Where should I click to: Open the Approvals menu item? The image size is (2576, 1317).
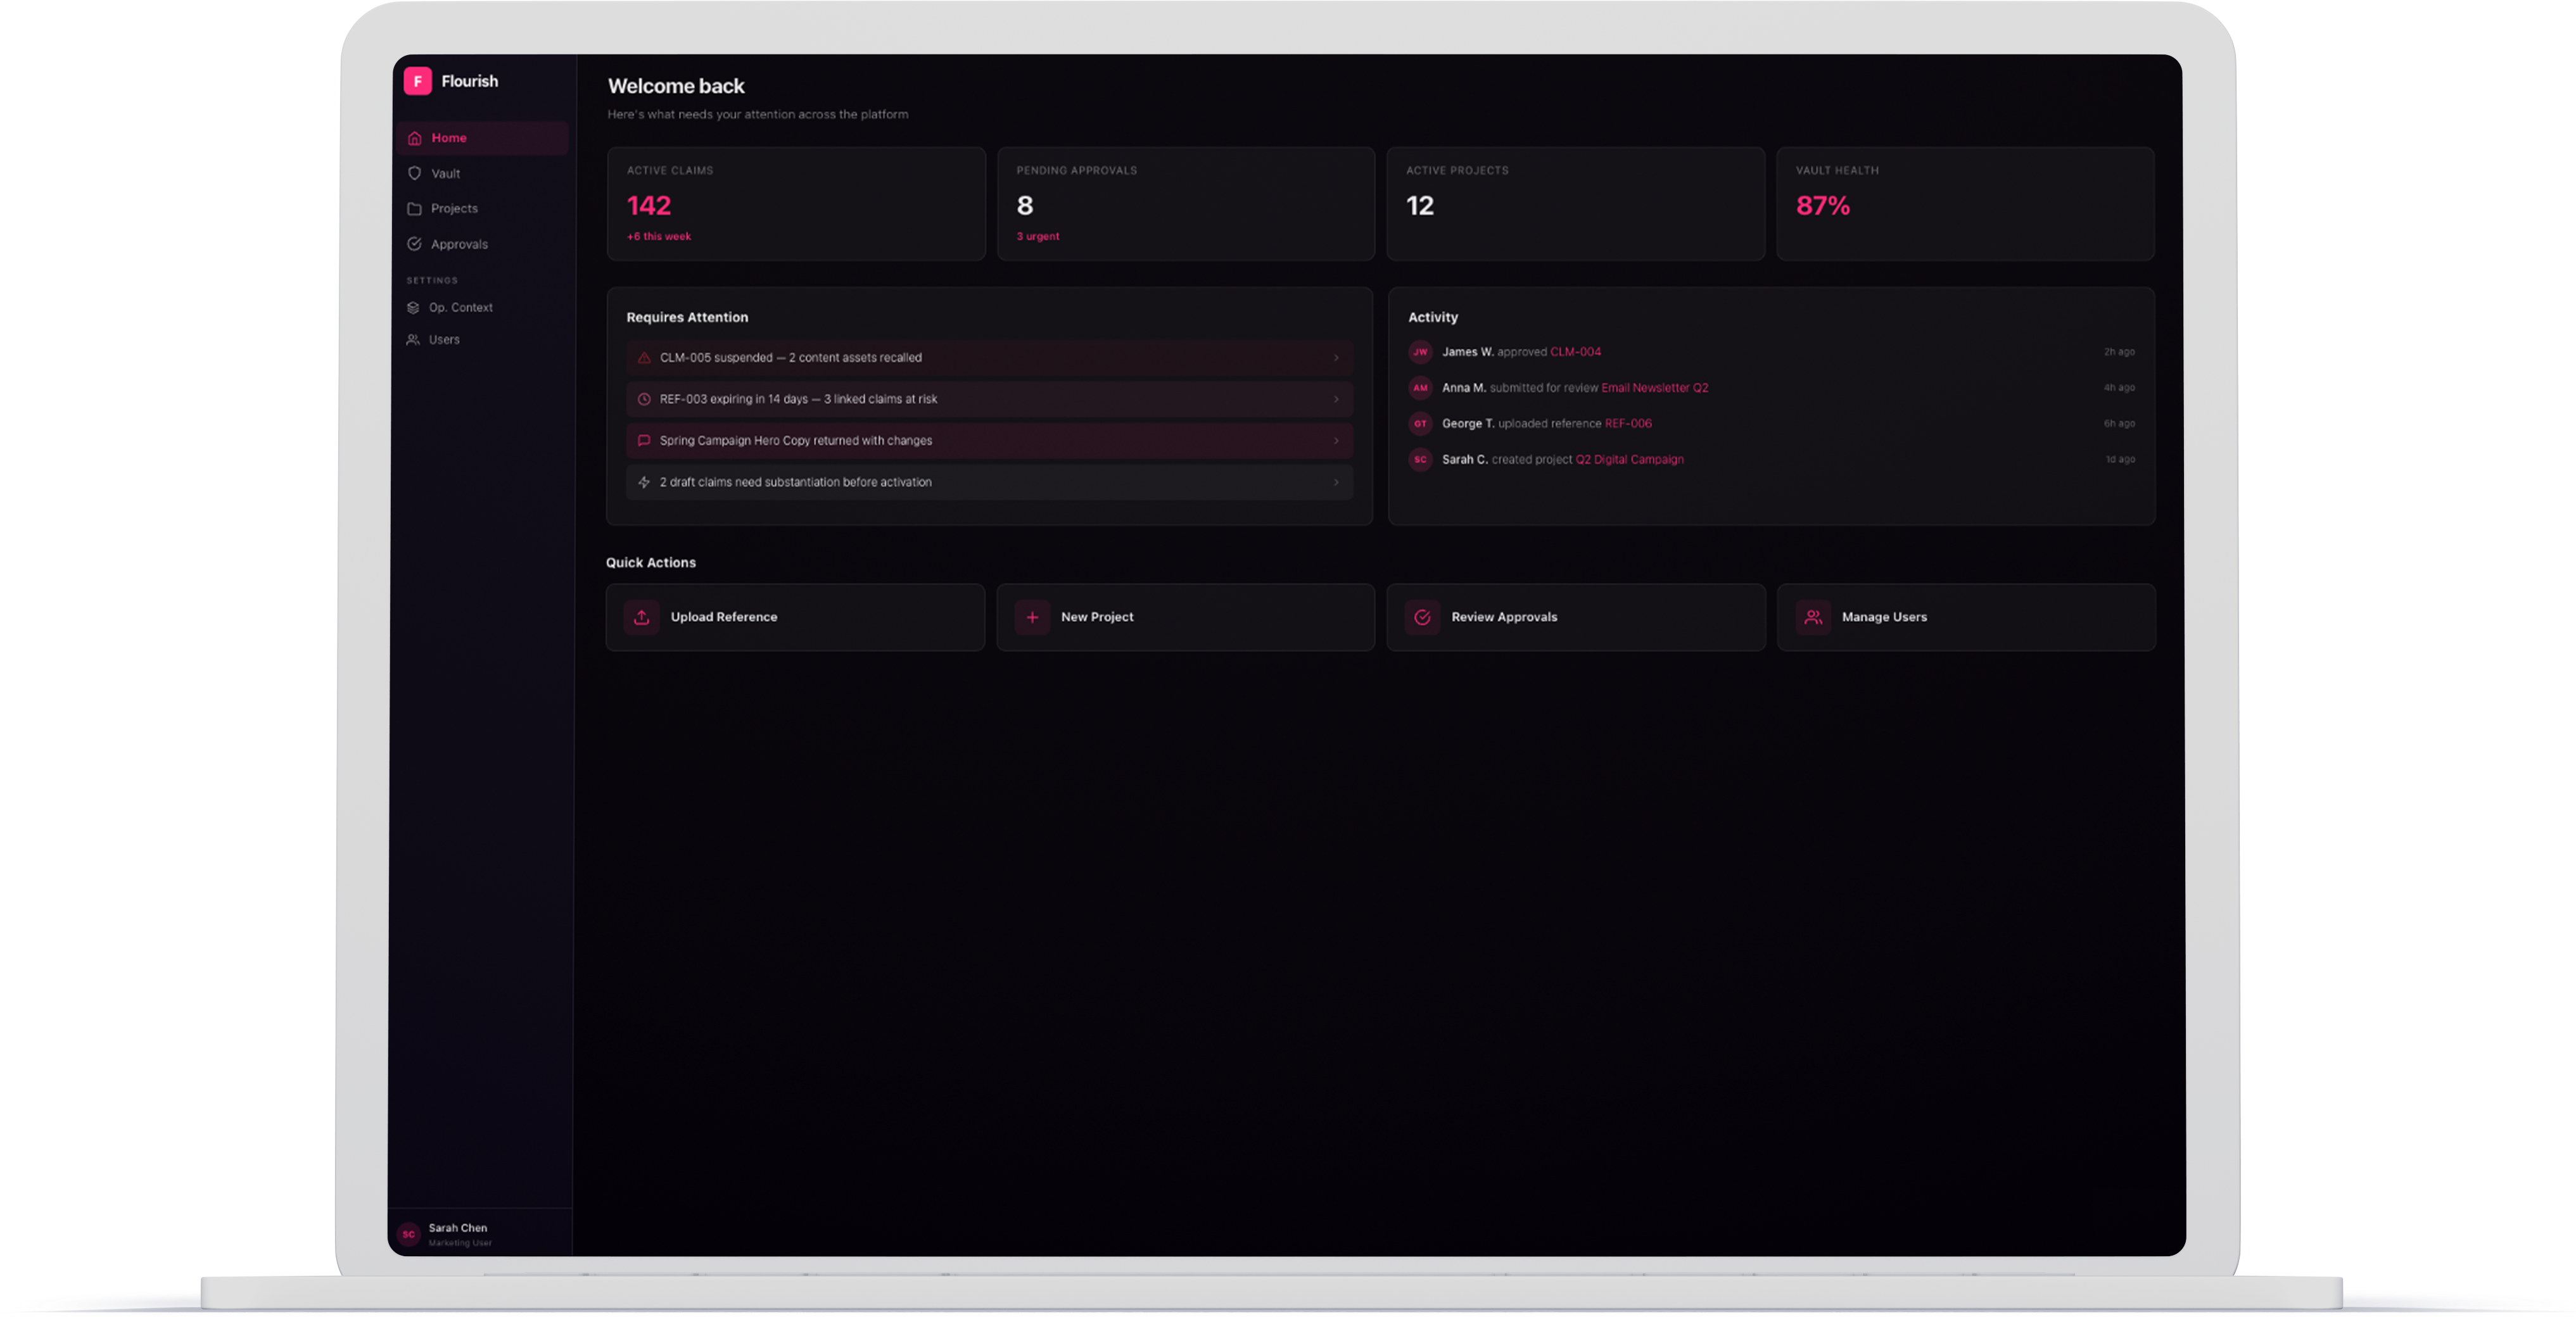tap(459, 244)
